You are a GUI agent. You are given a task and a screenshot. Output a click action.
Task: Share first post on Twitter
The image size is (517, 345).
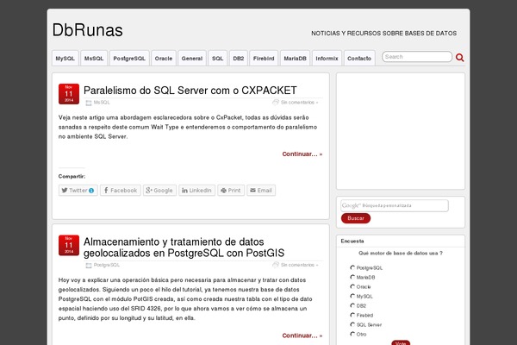(x=78, y=190)
